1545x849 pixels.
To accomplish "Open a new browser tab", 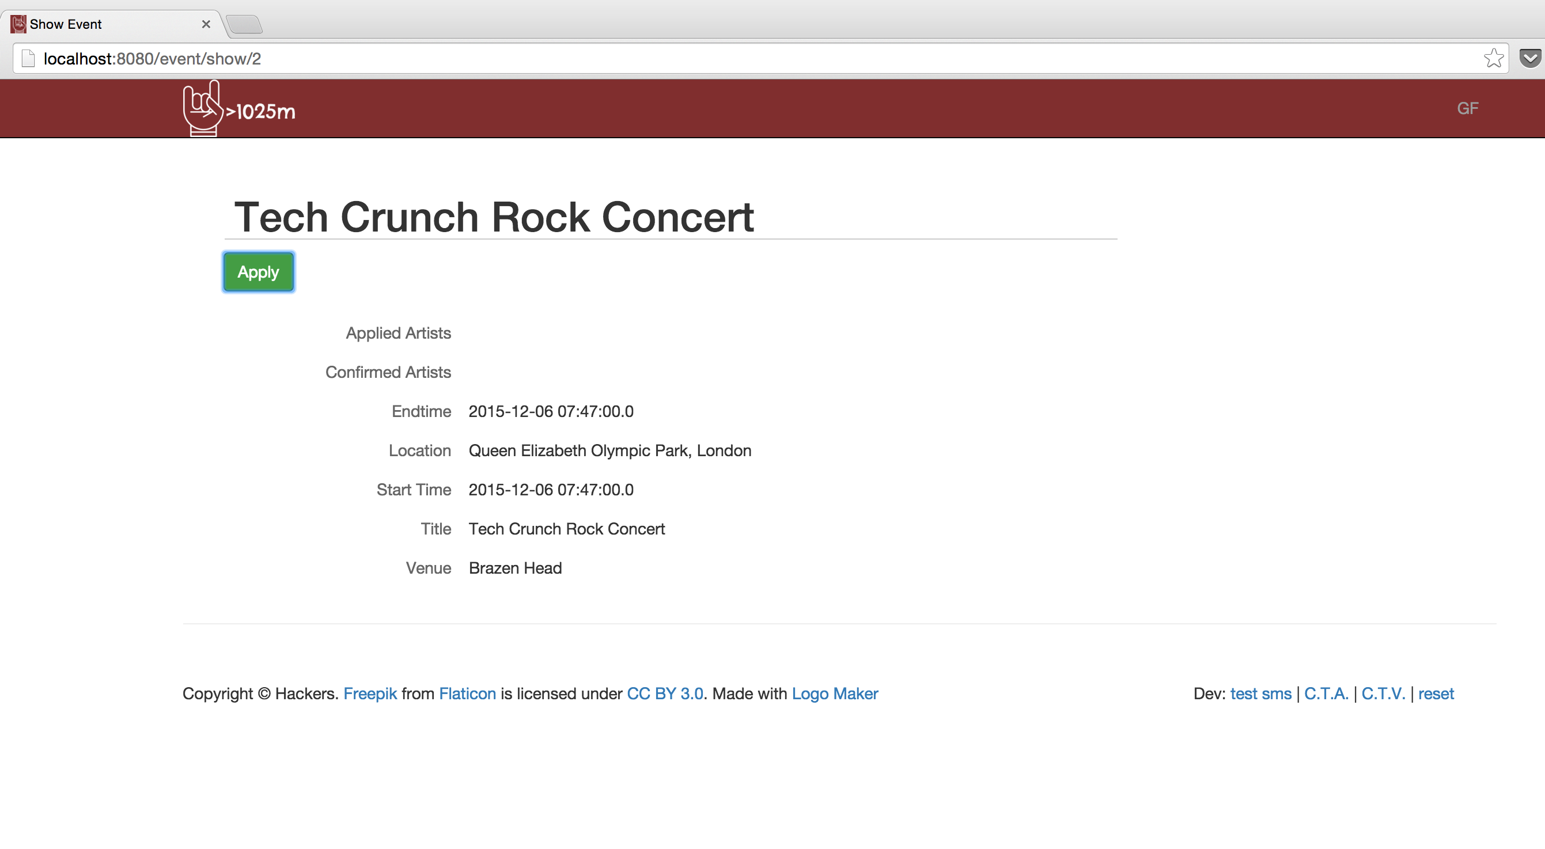I will tap(245, 25).
